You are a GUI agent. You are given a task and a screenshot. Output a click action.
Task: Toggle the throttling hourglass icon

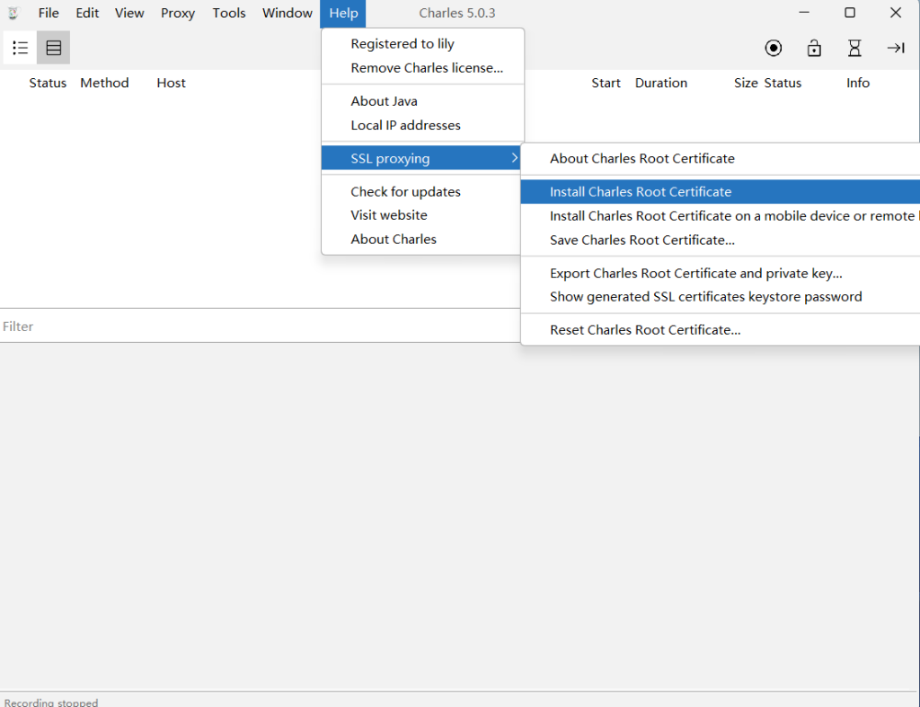pyautogui.click(x=854, y=48)
